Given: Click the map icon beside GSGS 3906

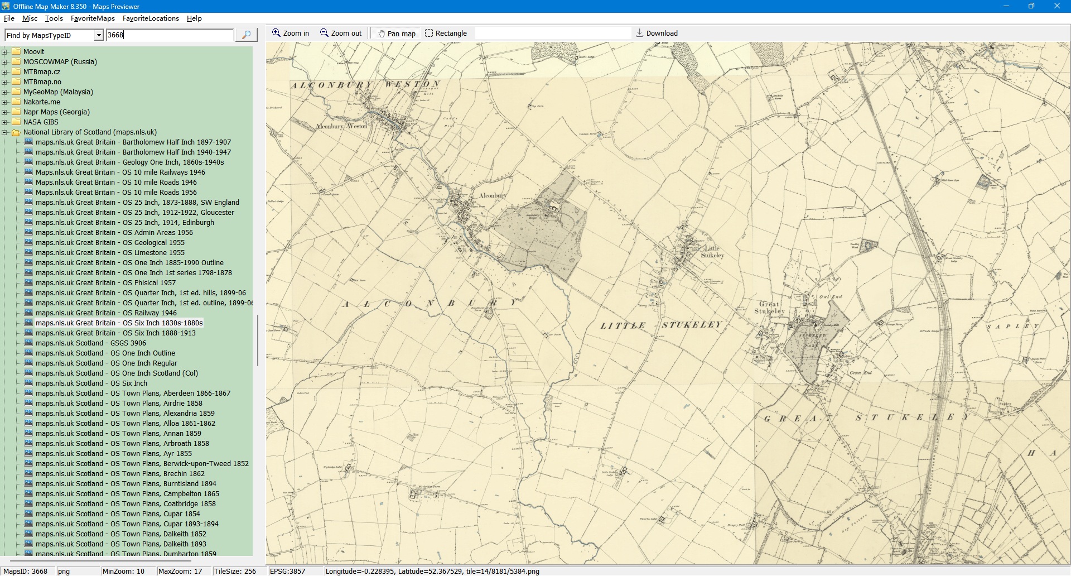Looking at the screenshot, I should (28, 343).
